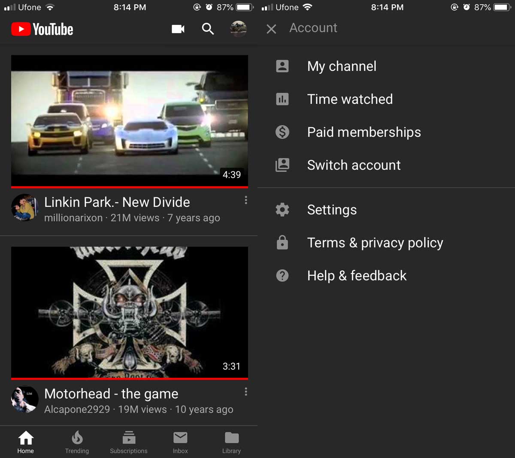Open Motorhead the game video thumbnail
Screen dimensions: 515x458
pyautogui.click(x=130, y=313)
